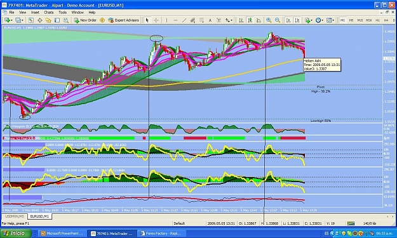This screenshot has width=397, height=238.
Task: Click the 140/0 kb traffic indicator
Action: tap(370, 223)
